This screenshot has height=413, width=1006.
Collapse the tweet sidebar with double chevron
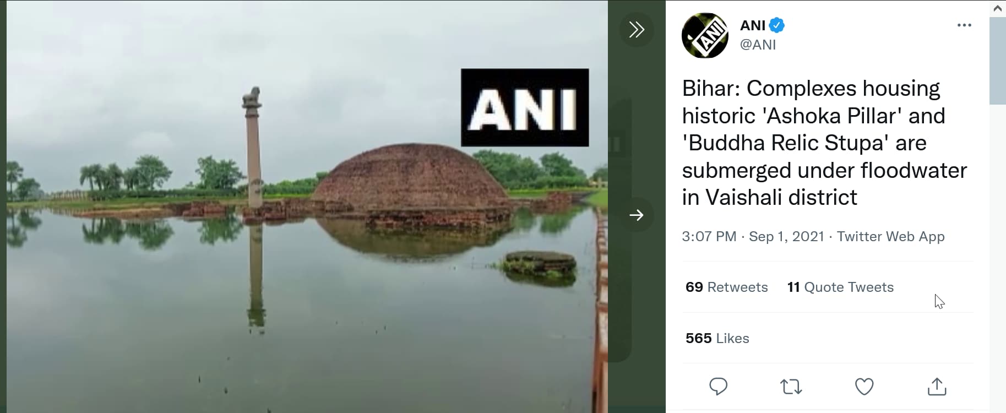[637, 29]
